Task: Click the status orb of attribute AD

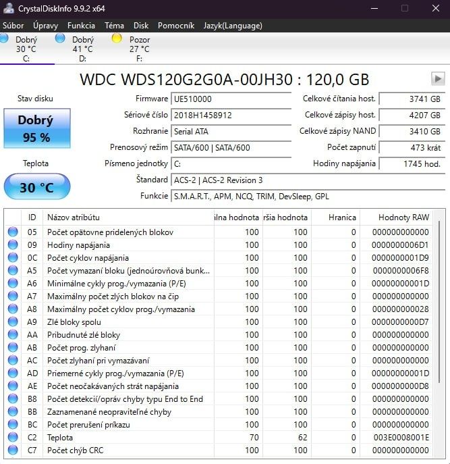Action: (13, 373)
